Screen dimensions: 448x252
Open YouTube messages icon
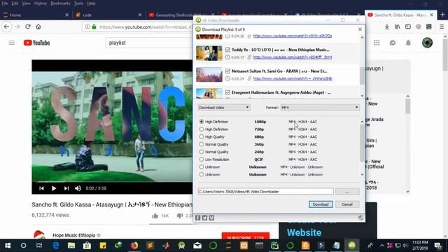click(393, 43)
